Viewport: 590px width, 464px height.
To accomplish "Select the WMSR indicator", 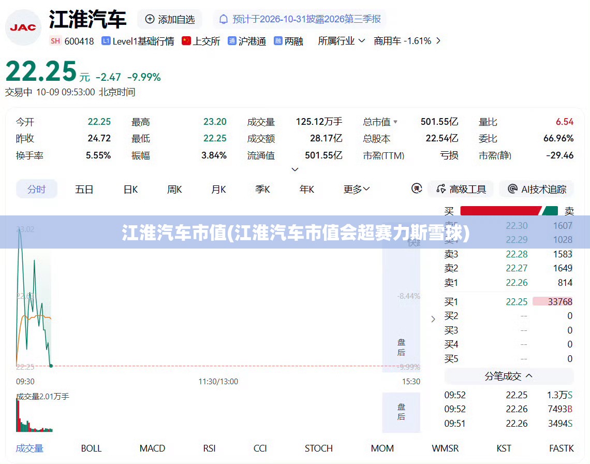I will 445,448.
